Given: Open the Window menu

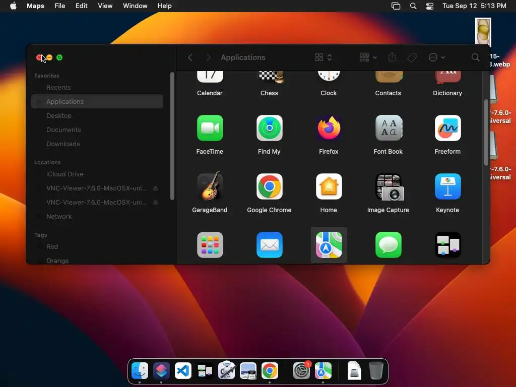Looking at the screenshot, I should click(x=135, y=6).
